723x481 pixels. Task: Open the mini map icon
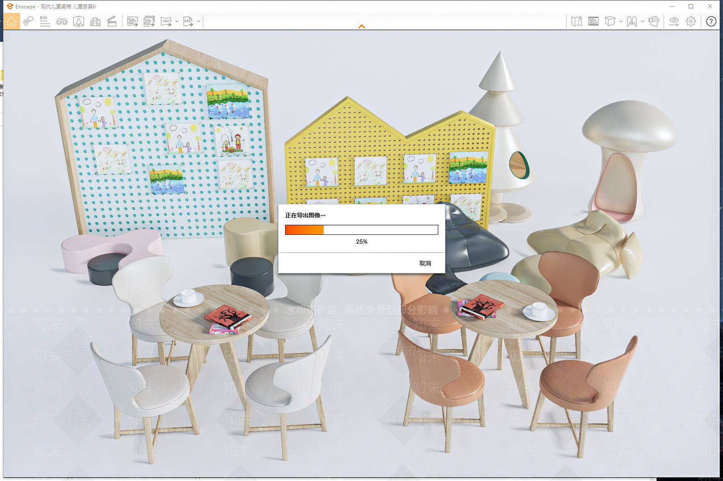tap(577, 21)
